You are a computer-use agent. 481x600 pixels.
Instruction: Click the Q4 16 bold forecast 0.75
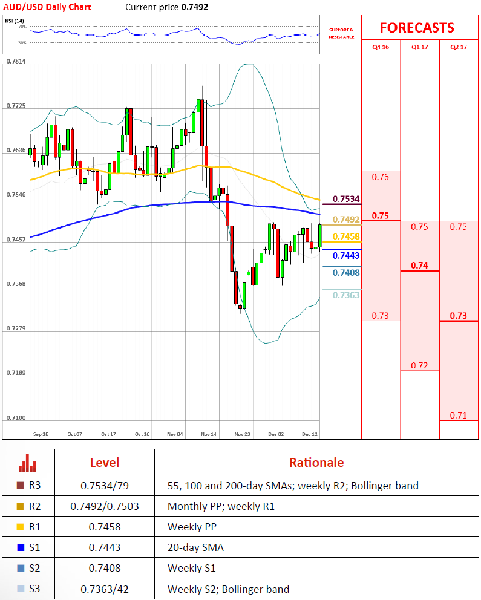[x=381, y=215]
